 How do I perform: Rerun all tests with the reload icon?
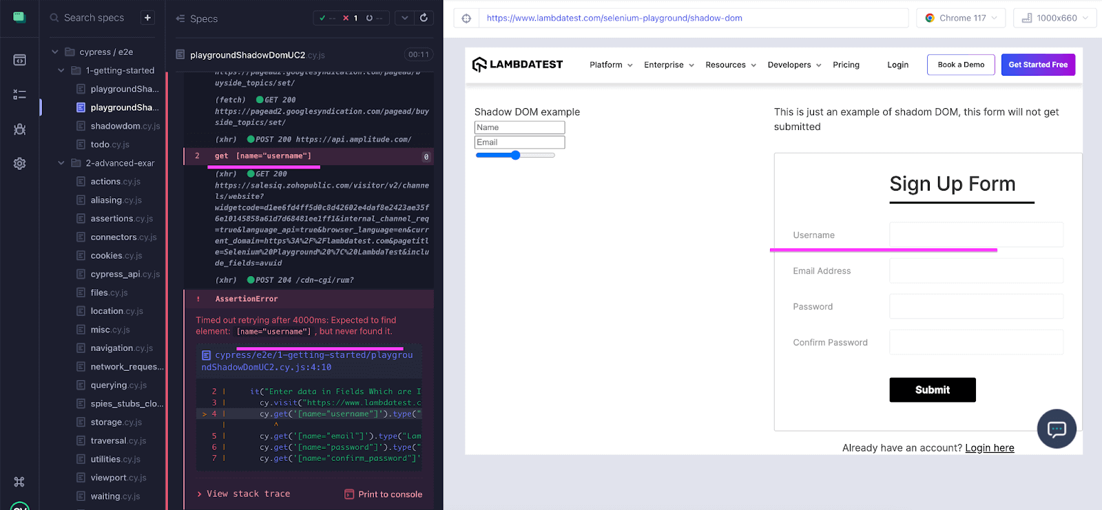[424, 18]
